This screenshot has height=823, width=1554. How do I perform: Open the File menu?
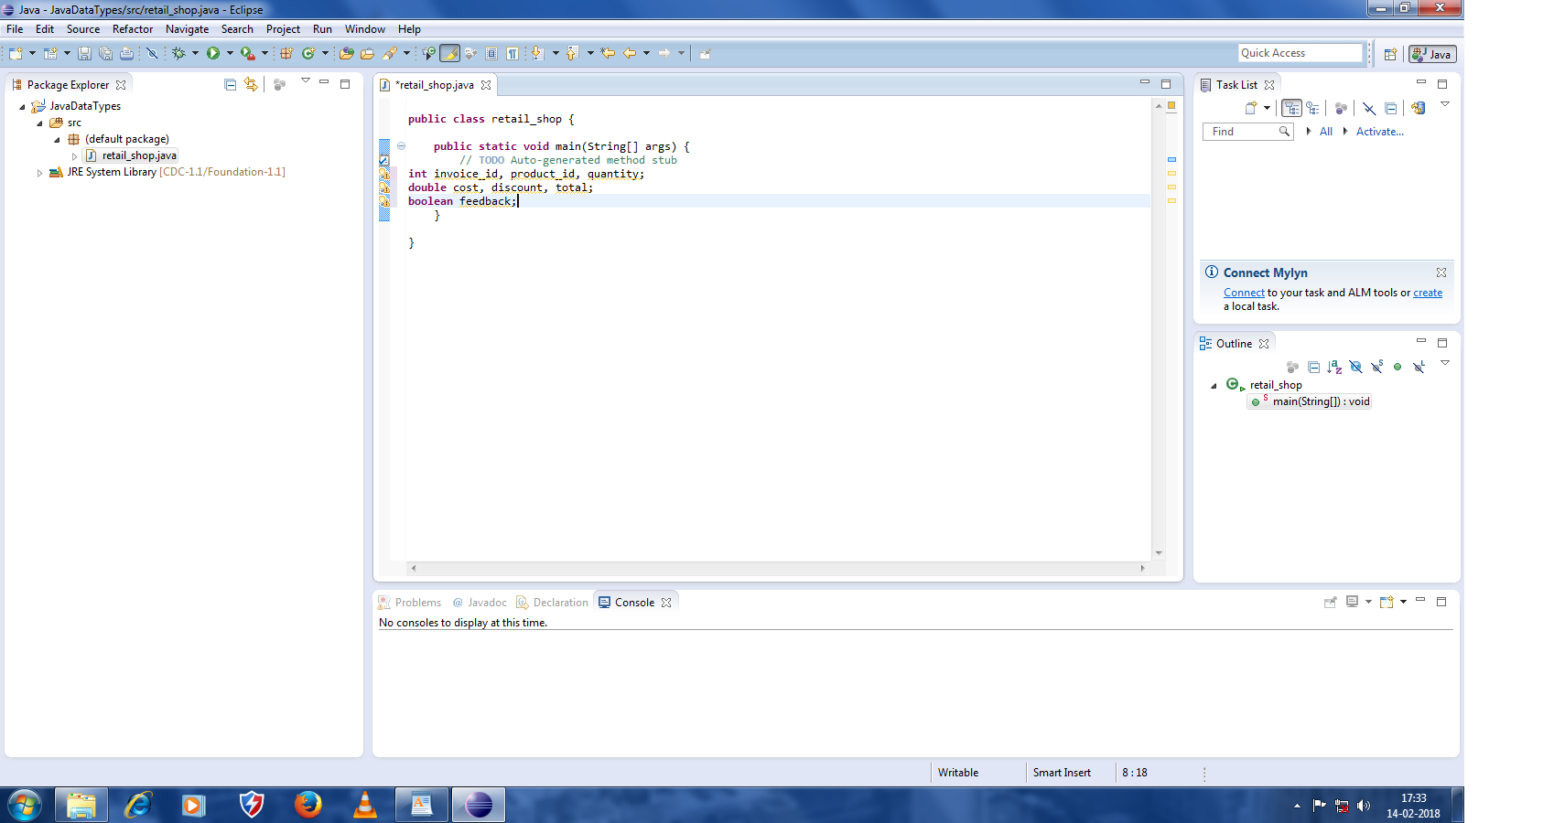pyautogui.click(x=15, y=29)
